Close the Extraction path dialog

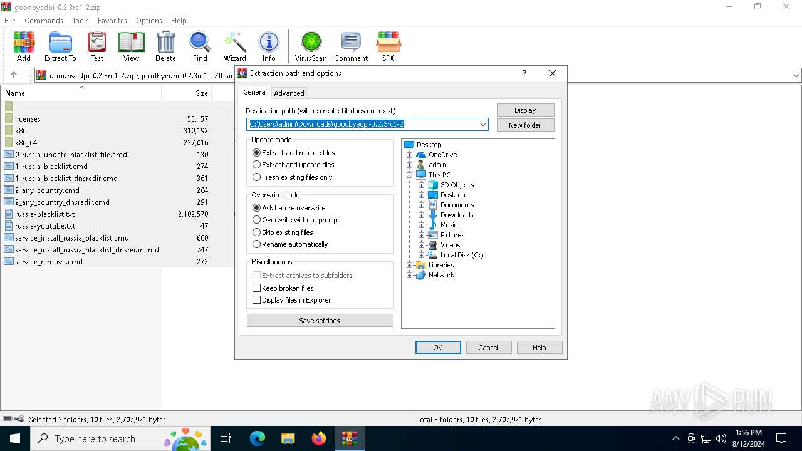click(552, 73)
